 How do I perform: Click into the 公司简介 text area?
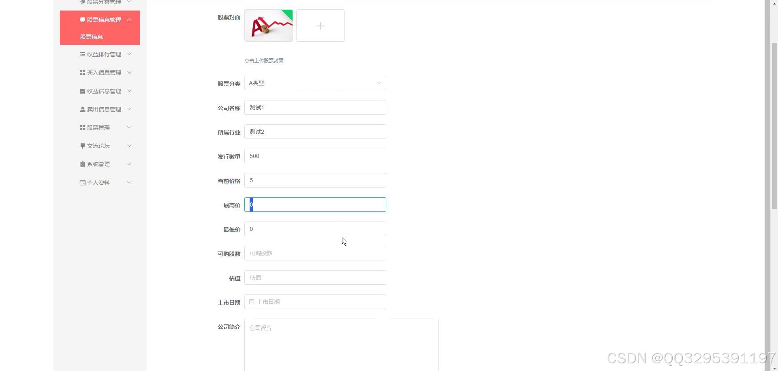coord(341,345)
